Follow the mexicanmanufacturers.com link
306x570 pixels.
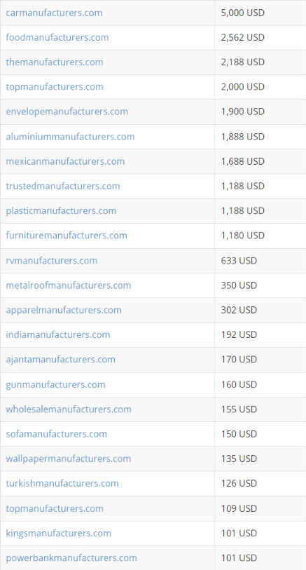(65, 161)
